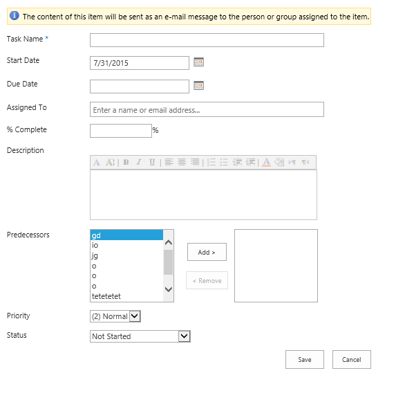Insert a bulleted list in Description
Viewport: 414px width, 409px height.
coord(224,162)
